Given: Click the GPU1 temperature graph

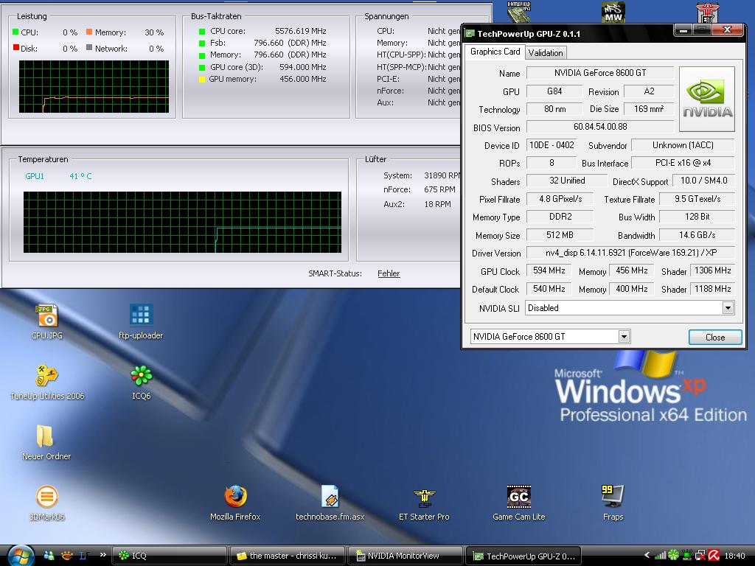Looking at the screenshot, I should coord(183,222).
